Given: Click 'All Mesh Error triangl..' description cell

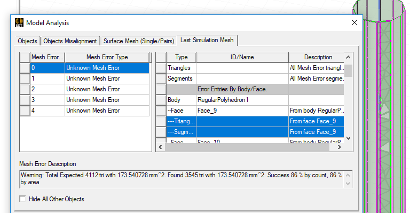Looking at the screenshot, I should [x=317, y=68].
